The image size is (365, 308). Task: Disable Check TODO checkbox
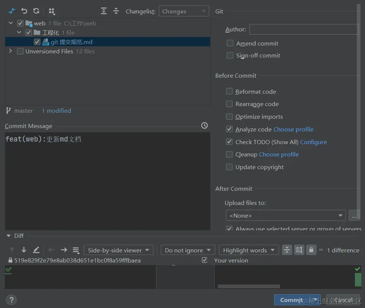tap(229, 141)
